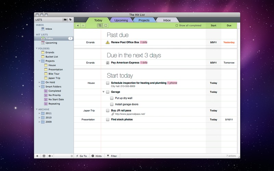Expand the 2011 archive folder
The width and height of the screenshot is (274, 171).
[x=39, y=113]
